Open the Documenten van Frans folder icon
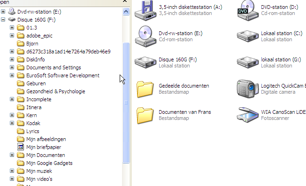Viewport: 306px width, 186px height. (145, 116)
